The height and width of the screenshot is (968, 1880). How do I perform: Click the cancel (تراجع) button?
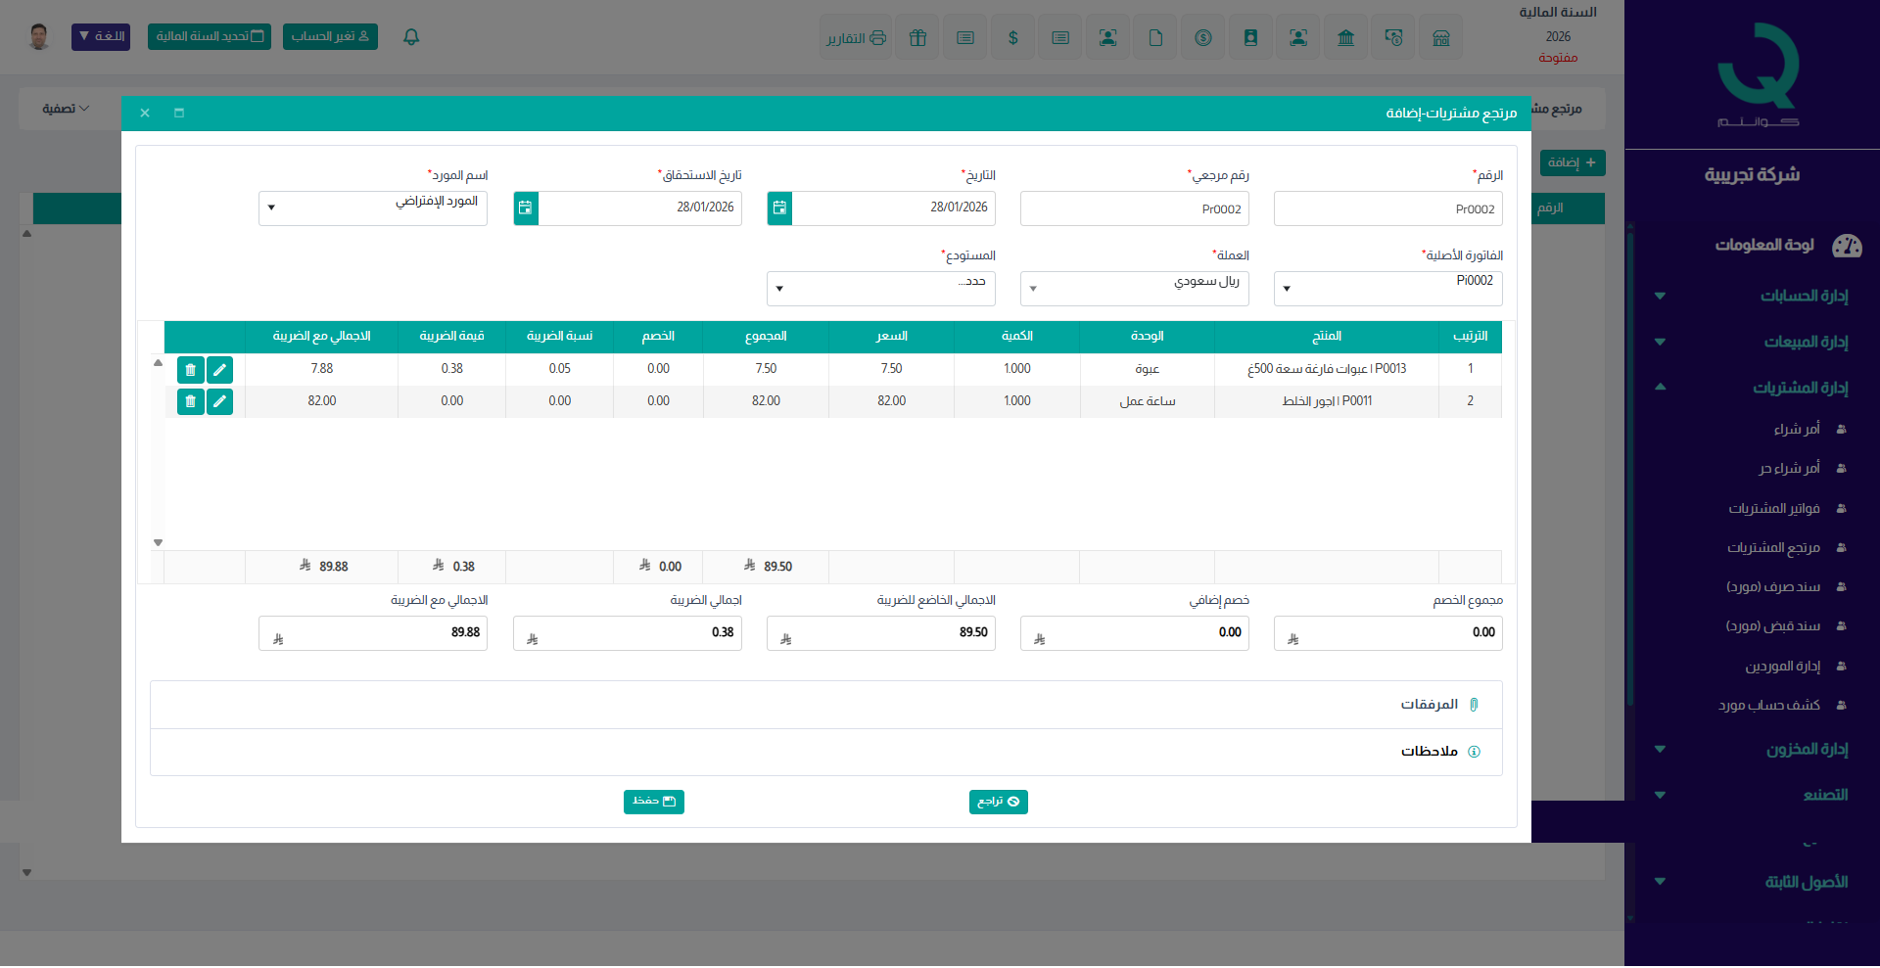pos(998,802)
